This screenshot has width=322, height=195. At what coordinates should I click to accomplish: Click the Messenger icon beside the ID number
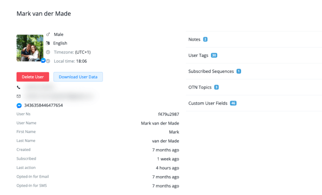19,105
